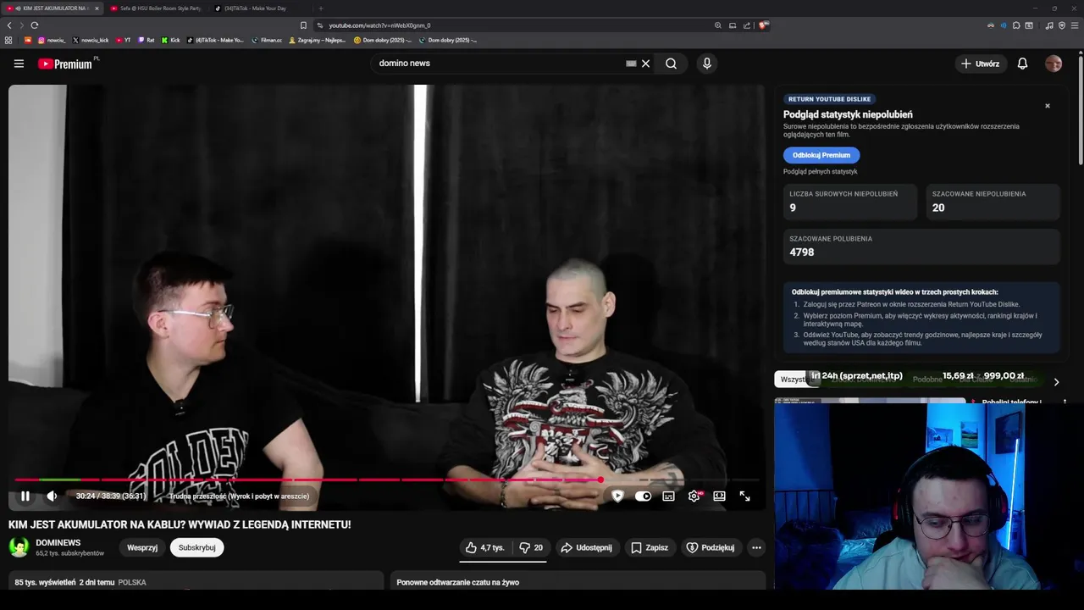This screenshot has height=610, width=1084.
Task: Go back in browser history
Action: pos(9,25)
